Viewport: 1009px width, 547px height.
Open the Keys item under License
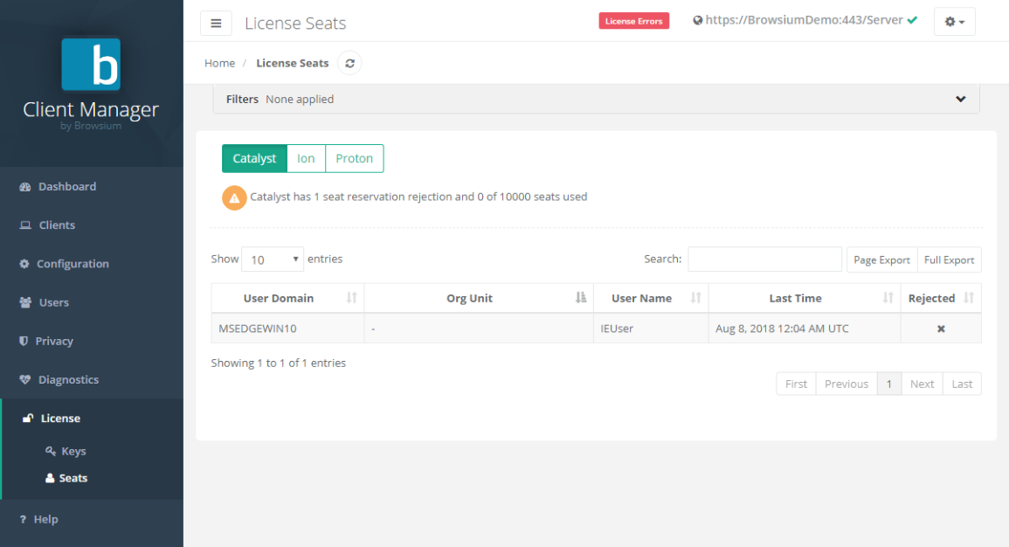coord(73,451)
